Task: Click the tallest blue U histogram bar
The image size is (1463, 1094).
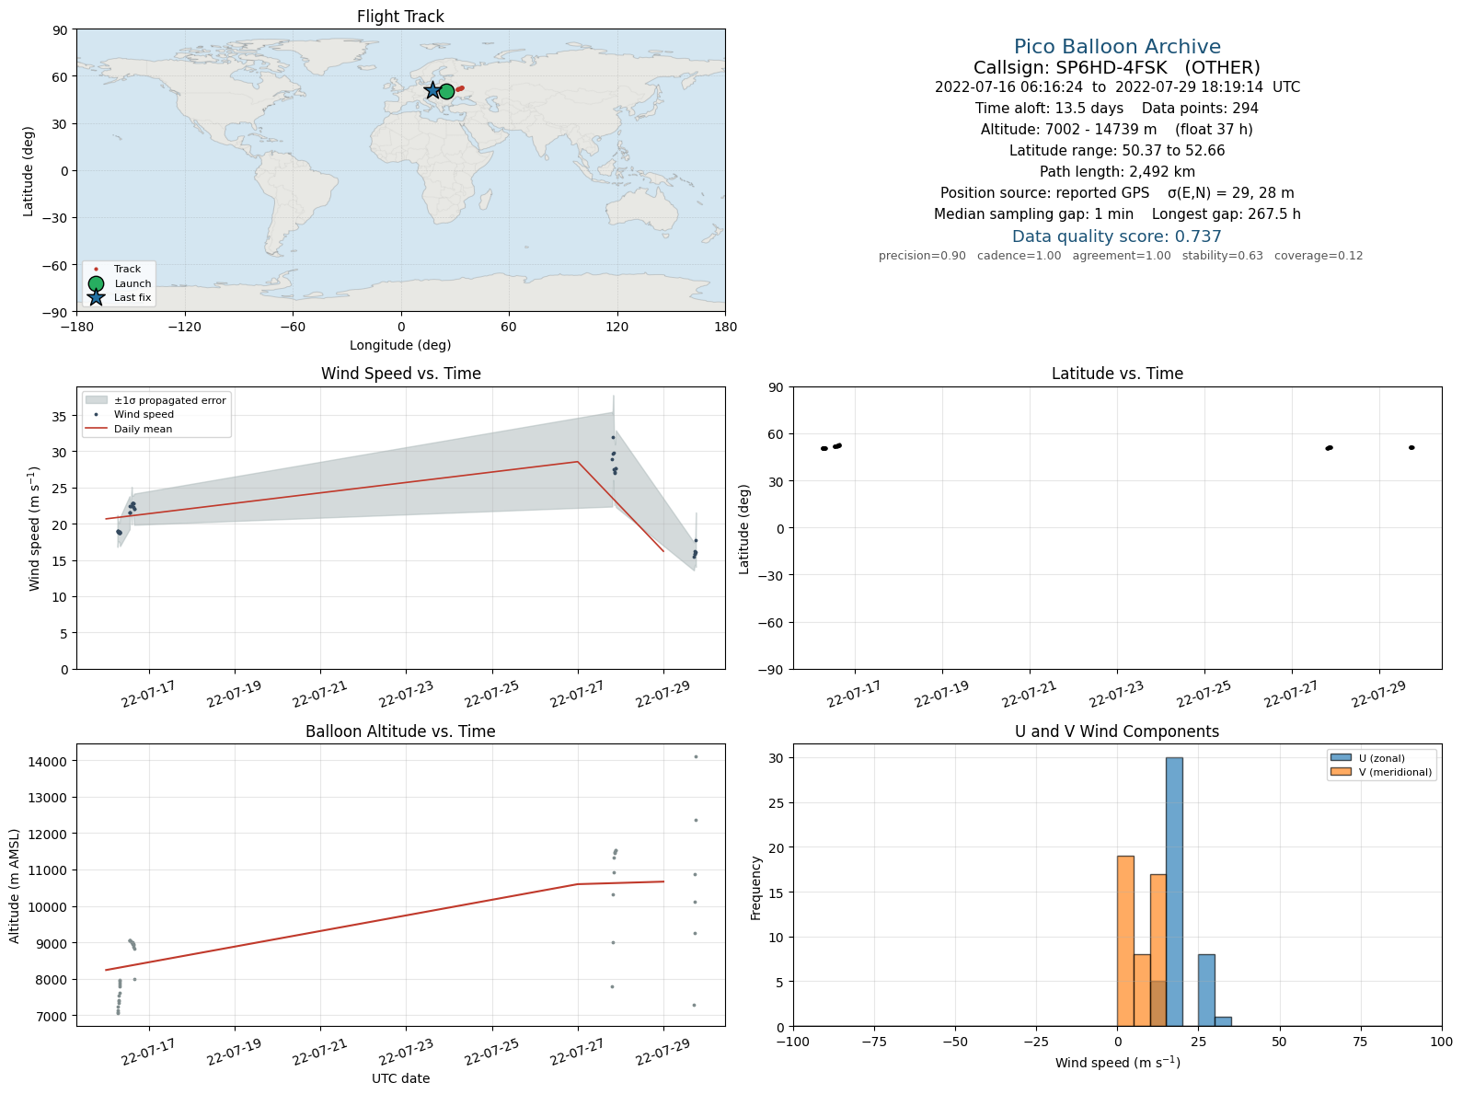Action: point(1174,892)
